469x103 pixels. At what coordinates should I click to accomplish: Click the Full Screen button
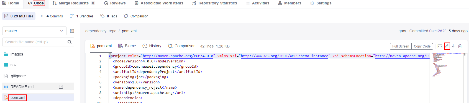click(401, 46)
